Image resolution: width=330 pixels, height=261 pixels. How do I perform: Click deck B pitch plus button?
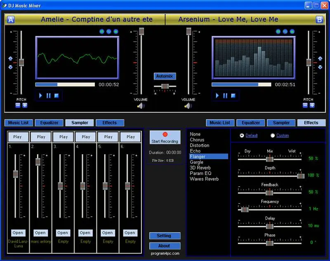(x=312, y=105)
